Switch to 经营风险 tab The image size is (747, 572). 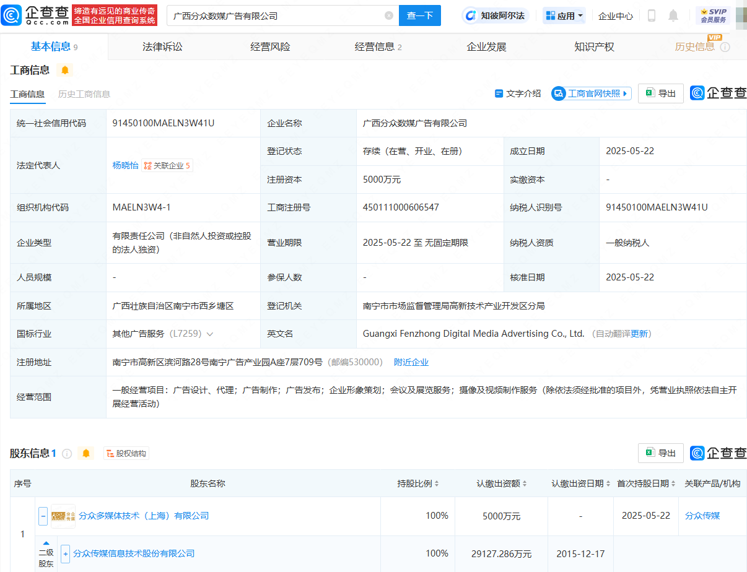tap(270, 46)
